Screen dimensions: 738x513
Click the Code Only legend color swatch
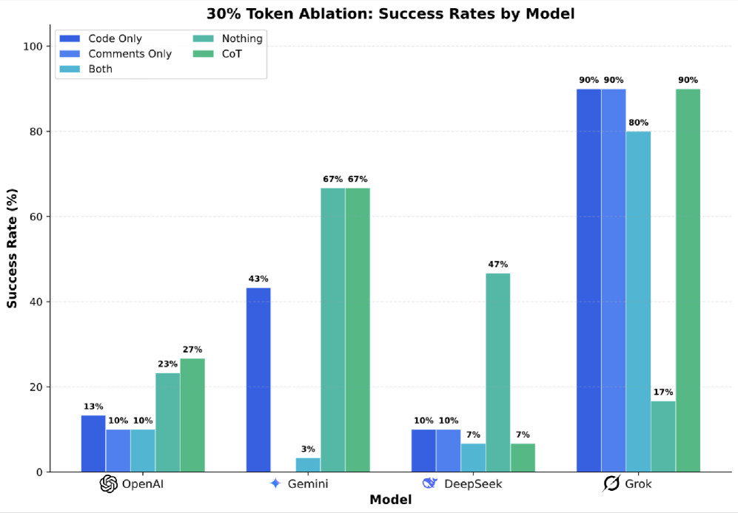71,38
